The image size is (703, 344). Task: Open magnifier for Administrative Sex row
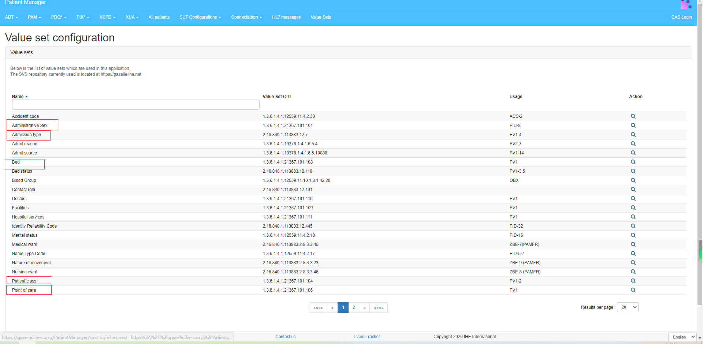click(x=633, y=126)
